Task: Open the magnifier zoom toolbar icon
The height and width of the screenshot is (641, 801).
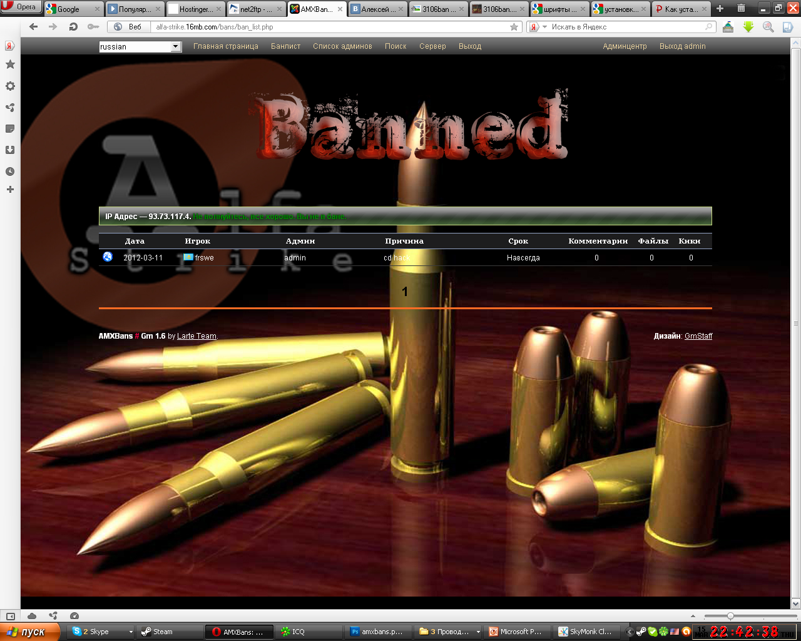Action: [x=768, y=27]
